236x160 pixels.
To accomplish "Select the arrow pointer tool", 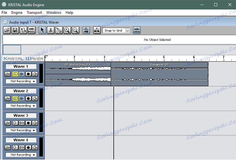I will pos(42,30).
